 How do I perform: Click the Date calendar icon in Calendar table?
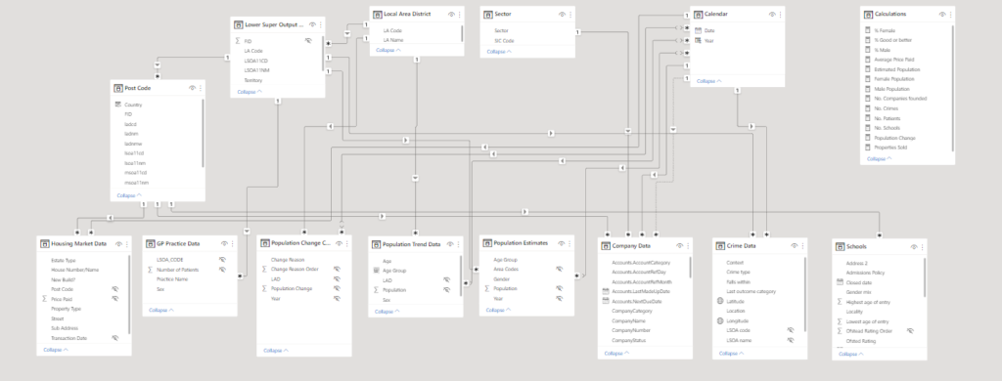tap(698, 30)
